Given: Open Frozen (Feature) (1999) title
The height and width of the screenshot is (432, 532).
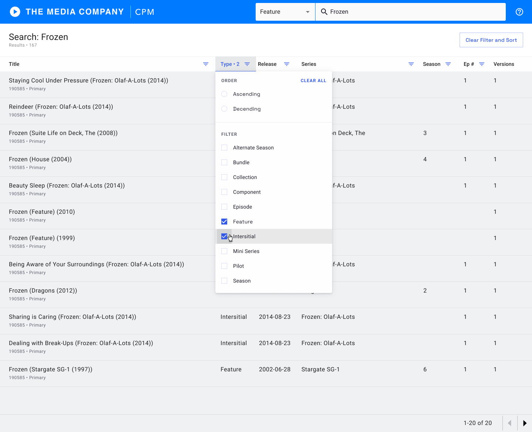Looking at the screenshot, I should (42, 238).
